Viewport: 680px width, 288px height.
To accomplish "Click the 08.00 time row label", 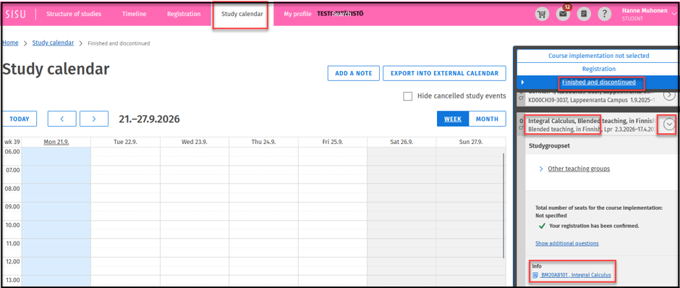I will click(12, 188).
